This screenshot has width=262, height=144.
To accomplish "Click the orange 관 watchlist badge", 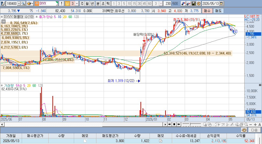I will coord(37,3).
